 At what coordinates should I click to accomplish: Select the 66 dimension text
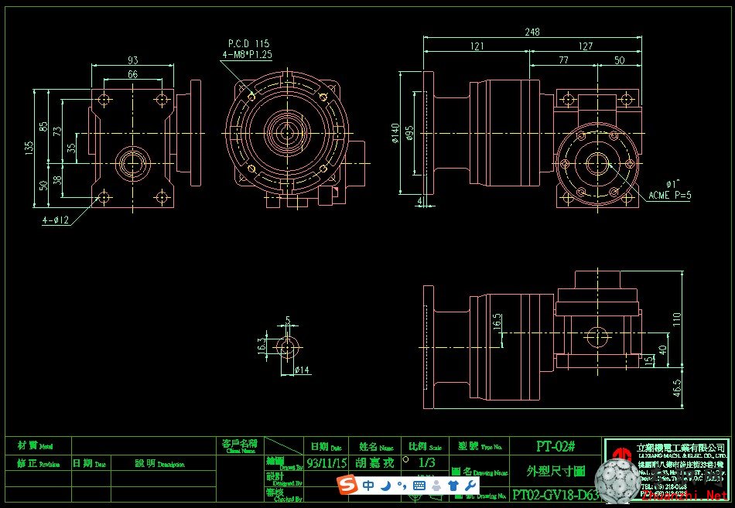132,74
